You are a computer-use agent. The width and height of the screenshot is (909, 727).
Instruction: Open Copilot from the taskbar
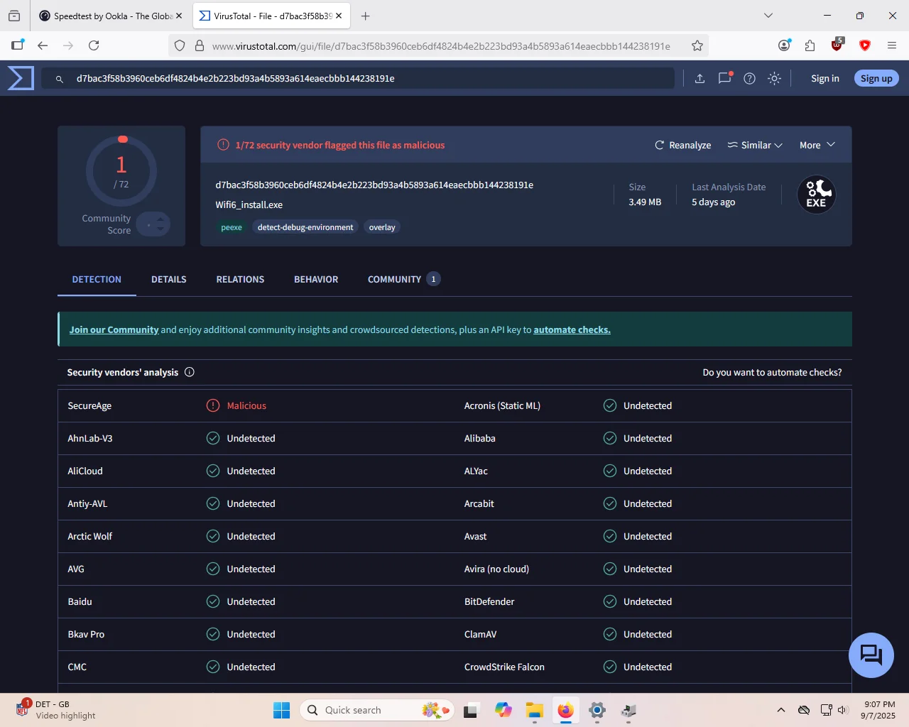504,710
